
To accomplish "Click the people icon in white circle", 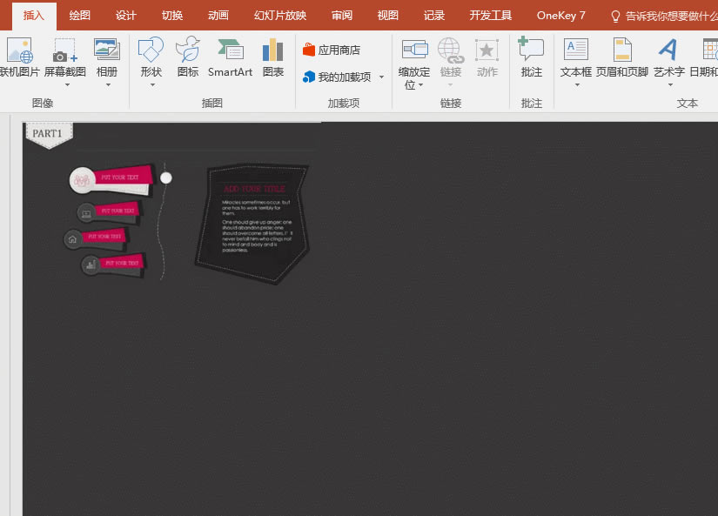I will coord(82,180).
